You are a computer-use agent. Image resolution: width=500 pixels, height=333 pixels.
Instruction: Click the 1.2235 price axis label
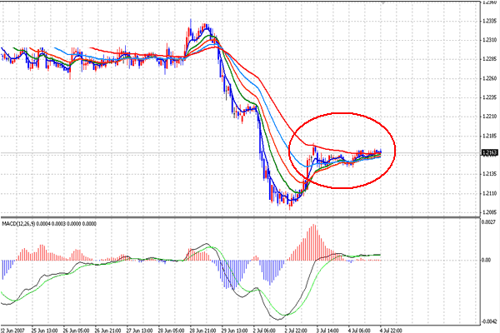[x=489, y=97]
